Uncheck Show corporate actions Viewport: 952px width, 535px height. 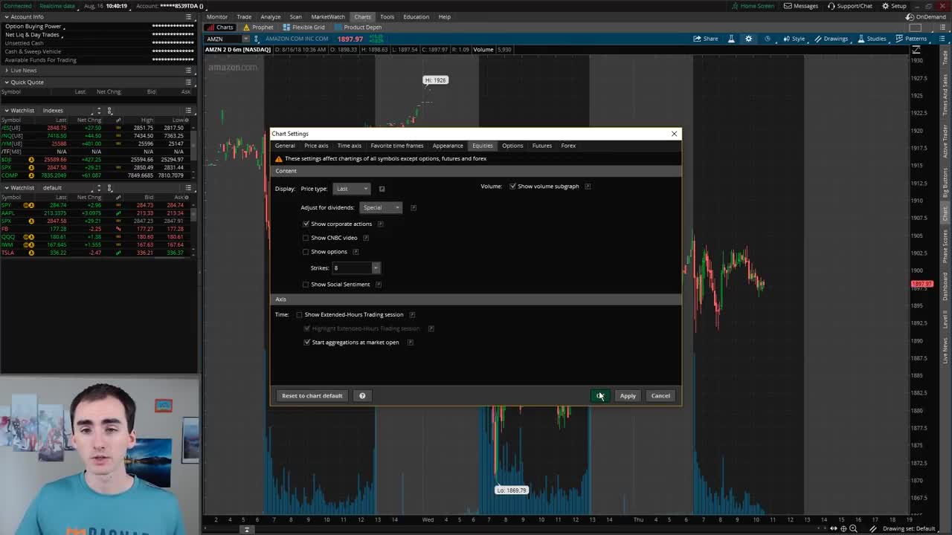[306, 224]
